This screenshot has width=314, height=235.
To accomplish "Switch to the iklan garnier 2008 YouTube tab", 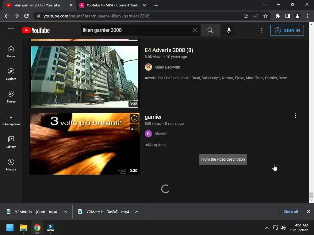I will (37, 5).
